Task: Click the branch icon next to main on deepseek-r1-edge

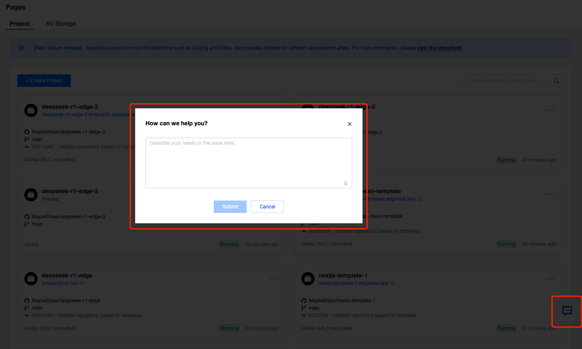Action: point(26,308)
